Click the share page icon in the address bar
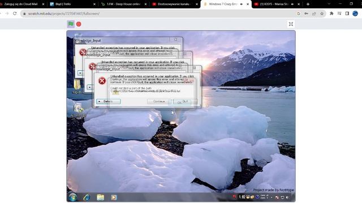The height and width of the screenshot is (203, 362). click(314, 14)
